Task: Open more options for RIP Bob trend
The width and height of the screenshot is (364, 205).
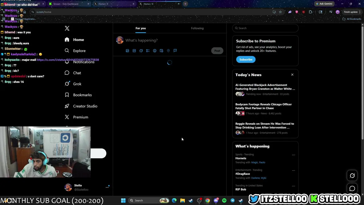Action: 293,186
